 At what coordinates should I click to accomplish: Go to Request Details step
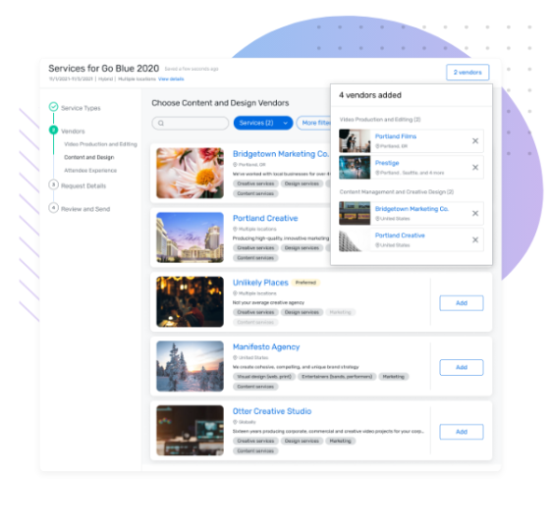coord(83,185)
